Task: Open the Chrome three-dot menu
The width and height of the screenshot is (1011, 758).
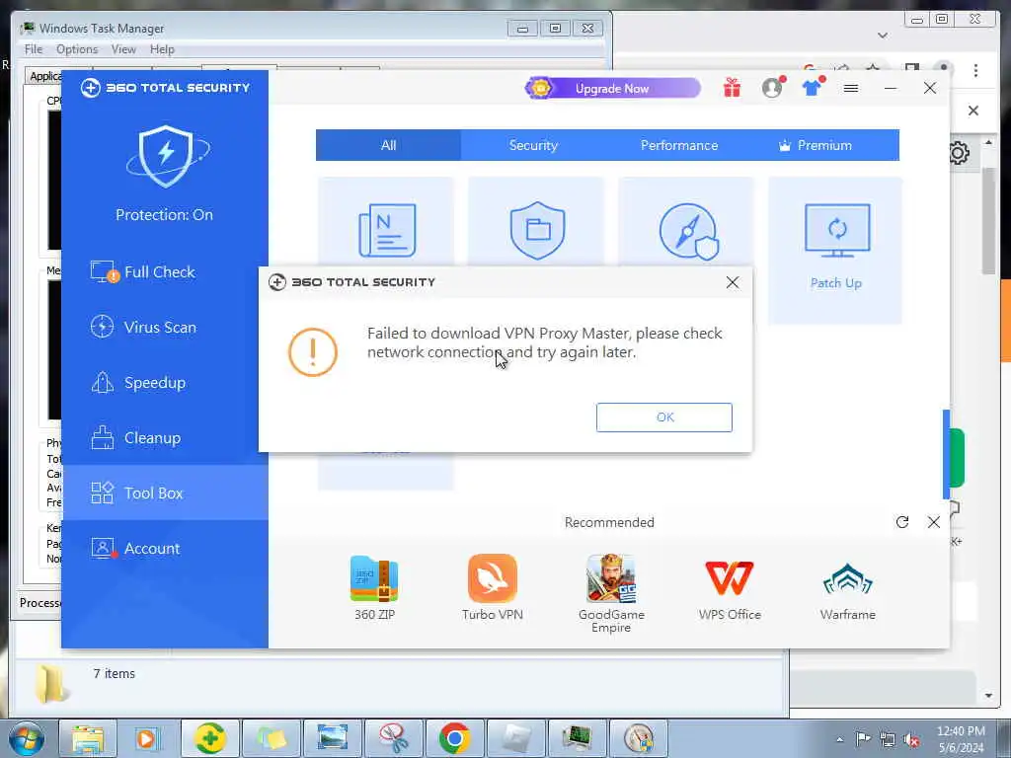Action: [x=975, y=70]
